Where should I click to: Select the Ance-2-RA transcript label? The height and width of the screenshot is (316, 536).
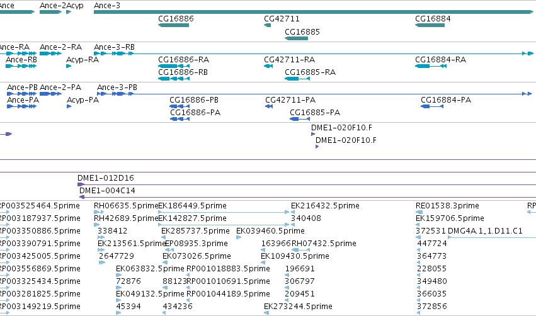[61, 47]
